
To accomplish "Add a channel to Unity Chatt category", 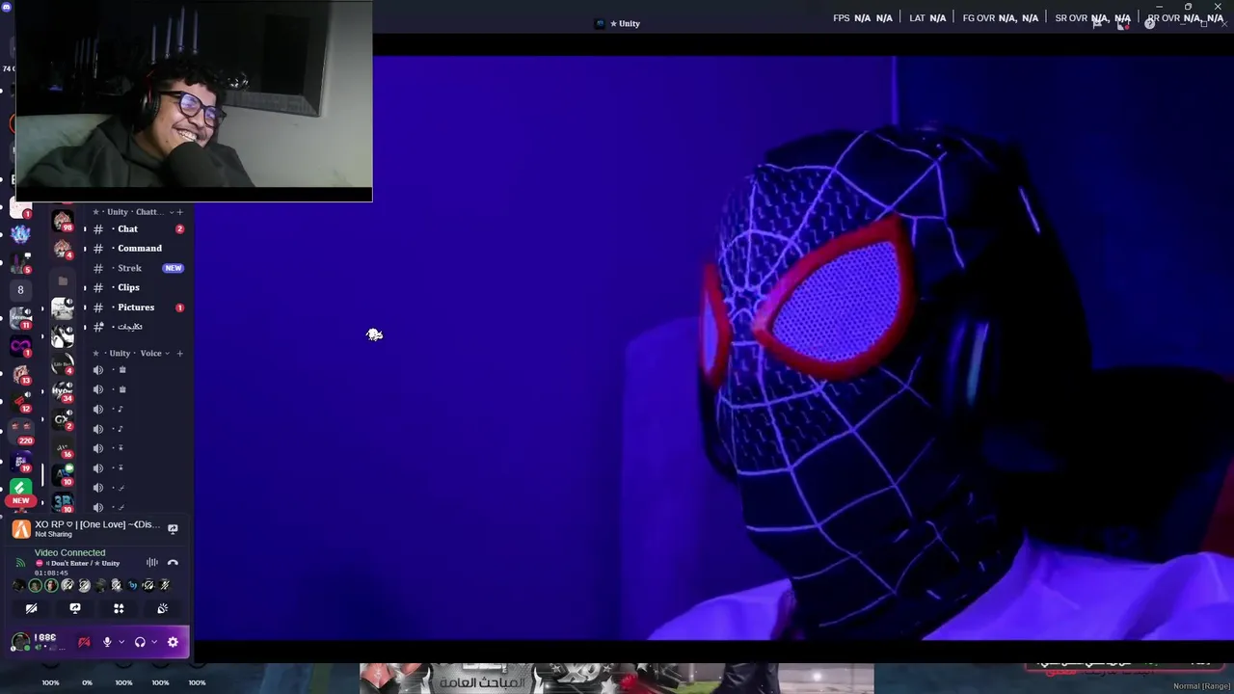I will (179, 212).
